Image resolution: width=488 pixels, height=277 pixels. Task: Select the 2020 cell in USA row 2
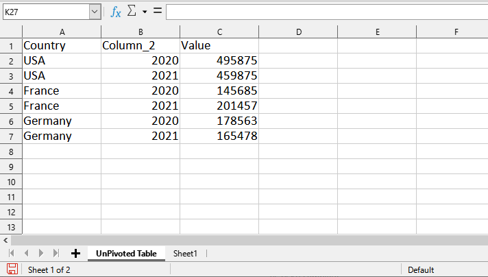141,61
